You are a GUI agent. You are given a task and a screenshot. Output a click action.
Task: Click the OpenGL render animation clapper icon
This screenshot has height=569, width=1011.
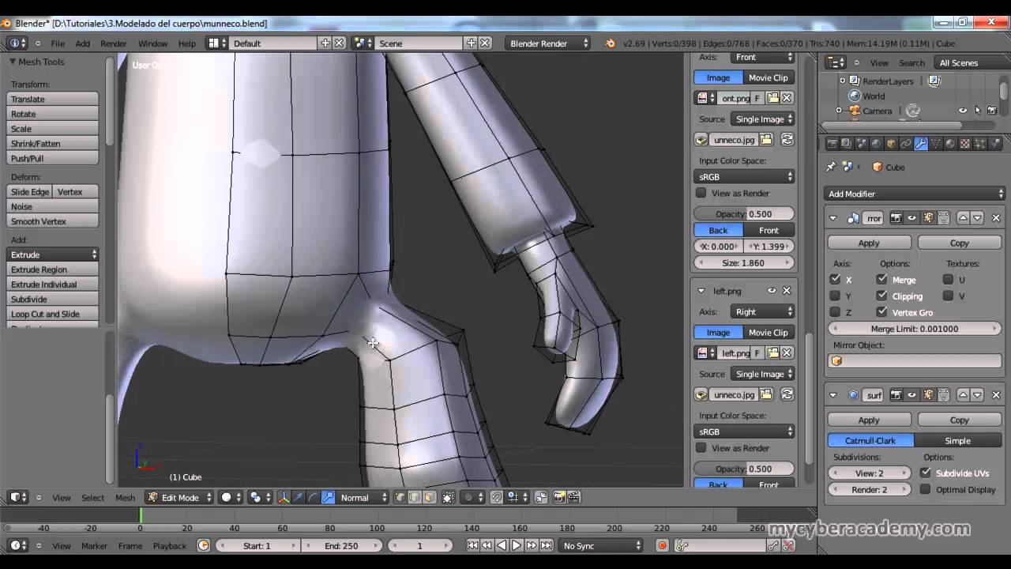tap(573, 497)
